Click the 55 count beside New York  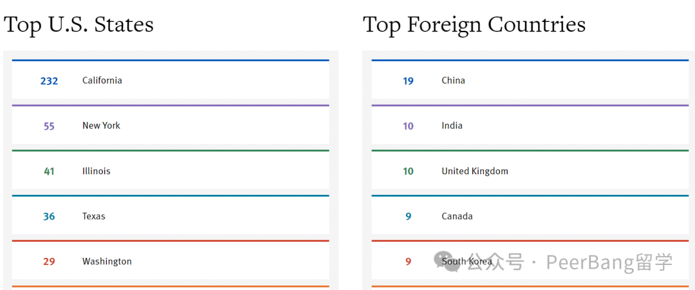[x=49, y=126]
